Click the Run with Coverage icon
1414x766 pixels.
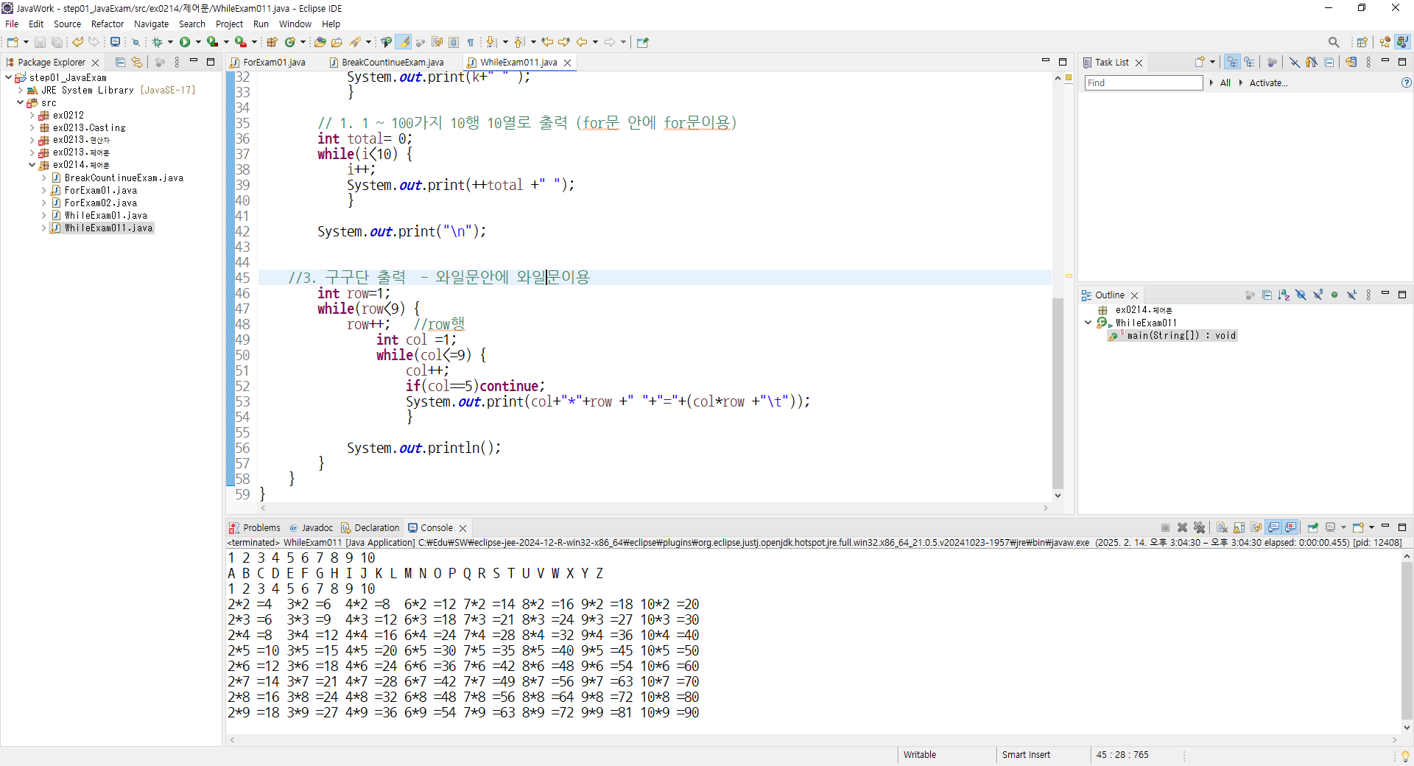[212, 42]
